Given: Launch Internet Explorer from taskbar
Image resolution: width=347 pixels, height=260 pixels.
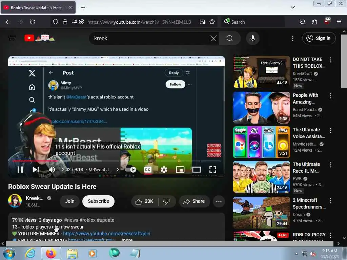Looking at the screenshot, I should tap(30, 253).
